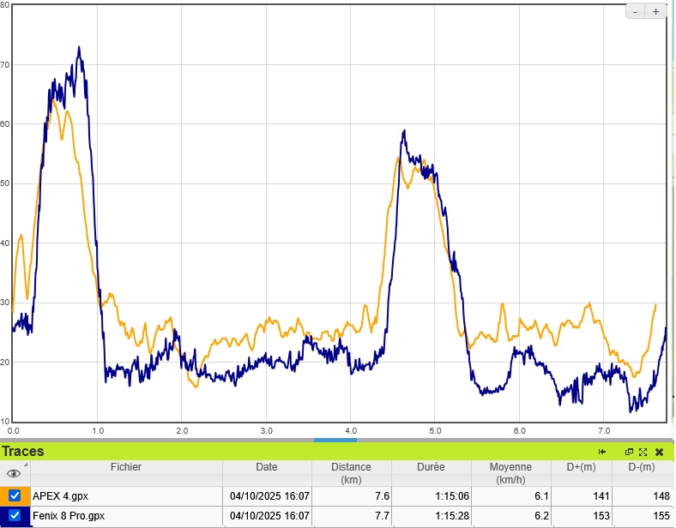Sort traces by Fichier column
The width and height of the screenshot is (676, 528).
[125, 467]
